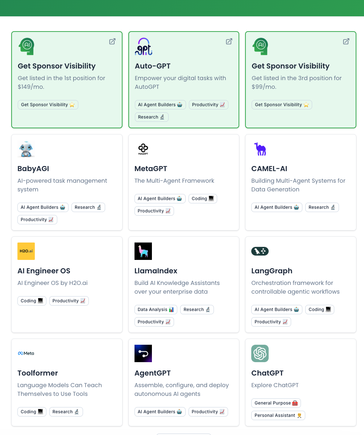
Task: Click AI head logo on 1st position sponsor card
Action: (26, 46)
